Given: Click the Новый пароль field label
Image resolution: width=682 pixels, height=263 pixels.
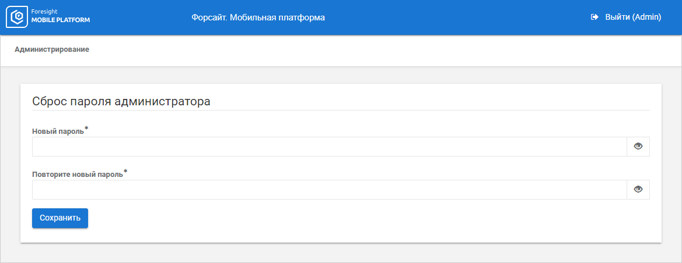Looking at the screenshot, I should click(x=58, y=131).
